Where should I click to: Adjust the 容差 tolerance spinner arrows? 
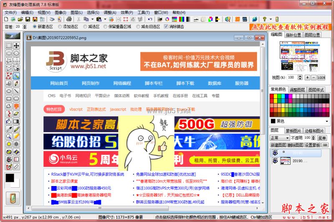pos(25,27)
